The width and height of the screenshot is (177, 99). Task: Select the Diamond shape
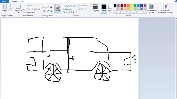pos(64,12)
